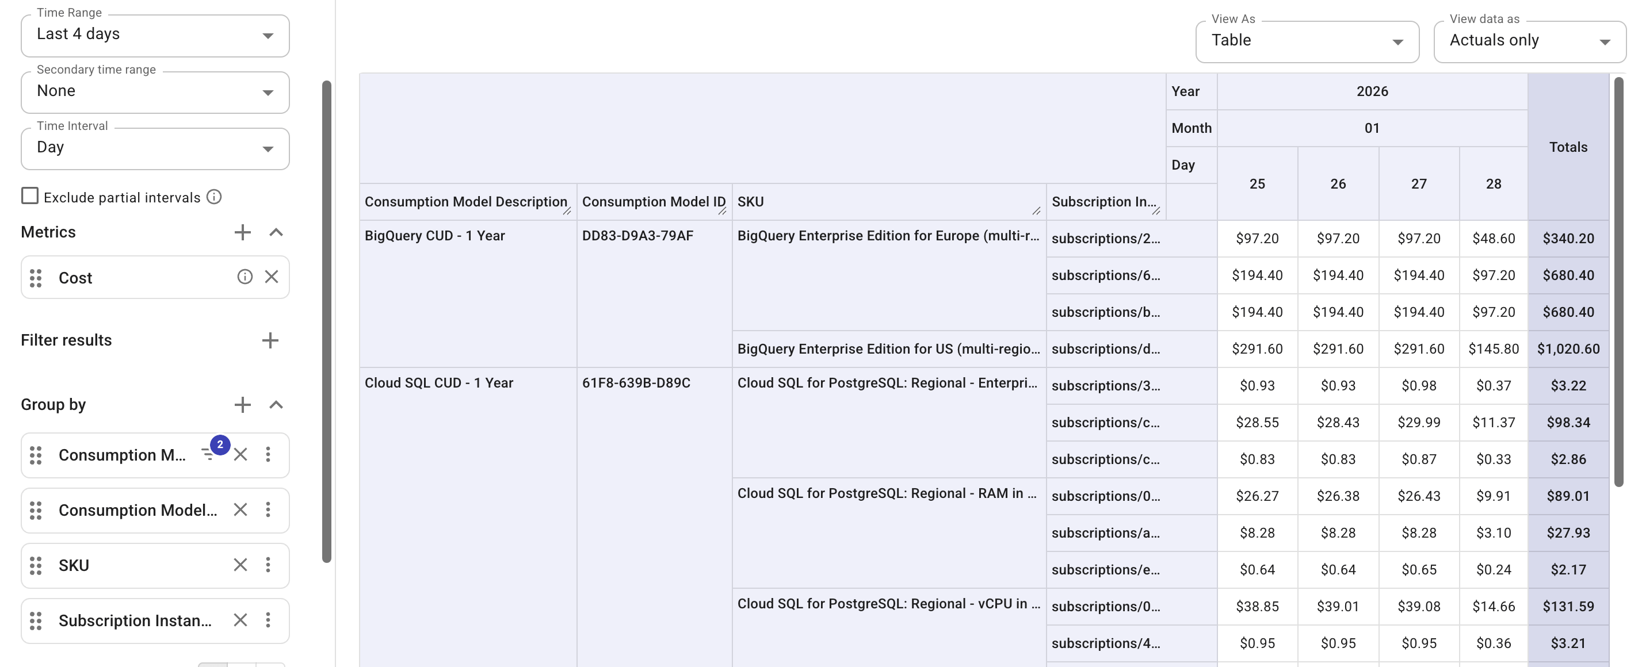Remove the SKU grouping via its X

click(x=240, y=565)
